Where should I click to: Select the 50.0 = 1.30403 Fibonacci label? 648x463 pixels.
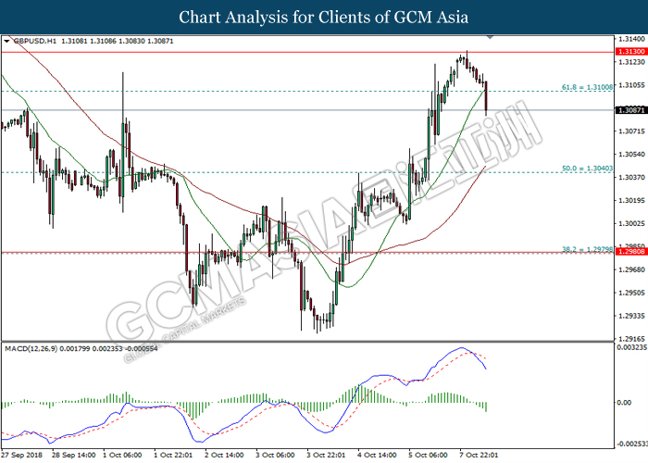coord(587,169)
